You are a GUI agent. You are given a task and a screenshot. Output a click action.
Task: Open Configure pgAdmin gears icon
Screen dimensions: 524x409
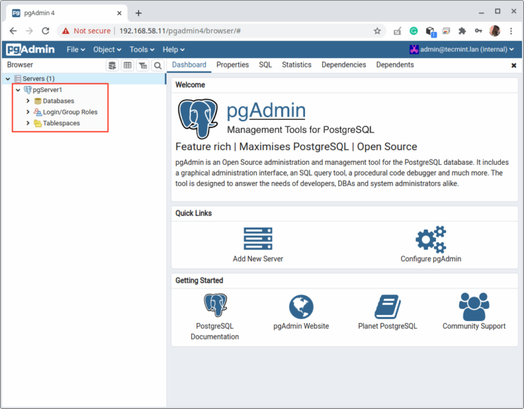pyautogui.click(x=431, y=239)
